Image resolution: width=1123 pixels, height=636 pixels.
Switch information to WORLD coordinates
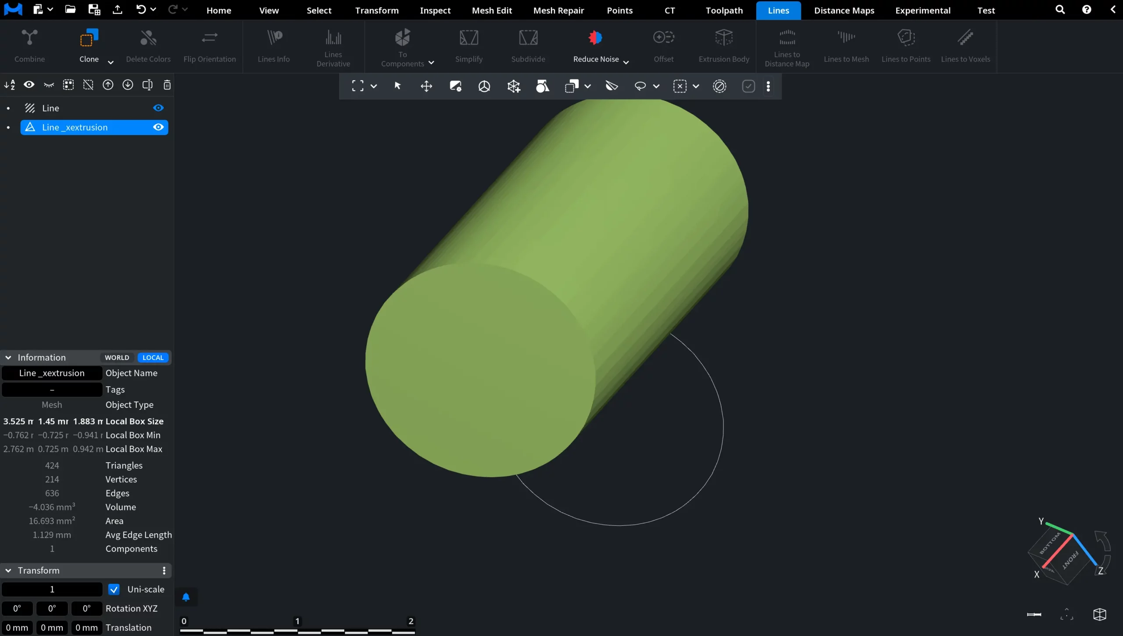[117, 358]
